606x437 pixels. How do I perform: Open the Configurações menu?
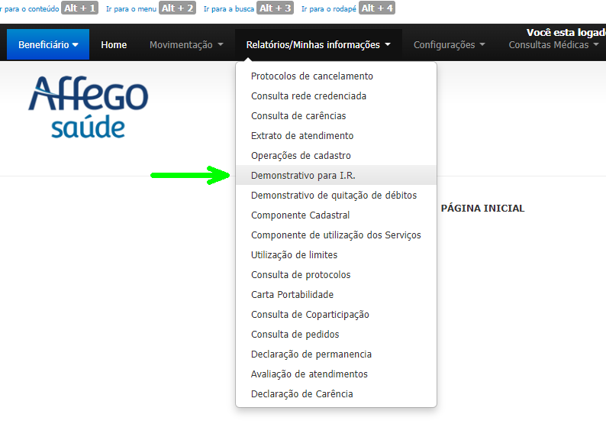(449, 45)
